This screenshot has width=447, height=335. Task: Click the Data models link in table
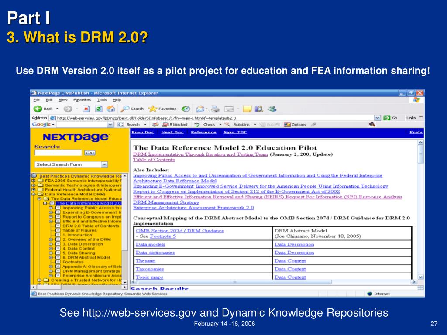tap(150, 244)
